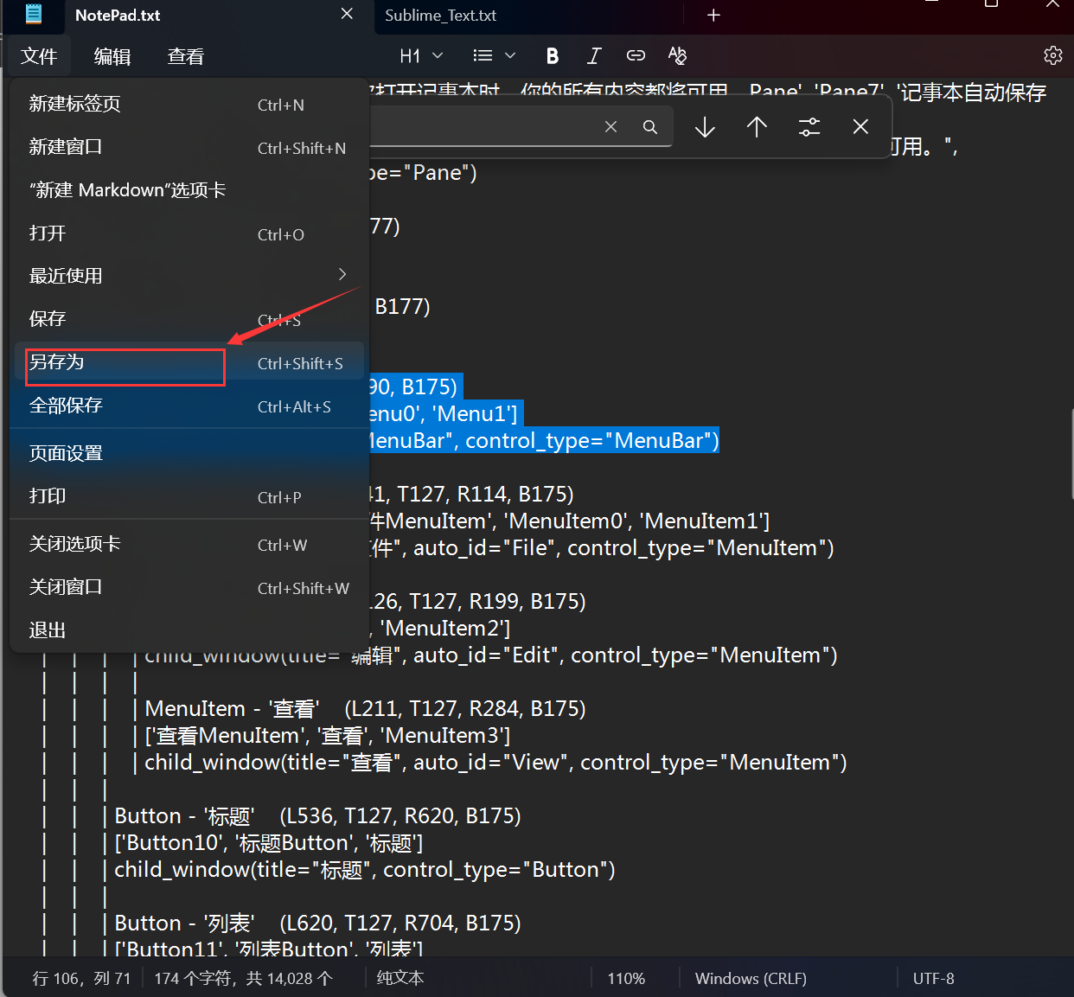Click the UTF-8 encoding indicator
This screenshot has height=997, width=1074.
[934, 979]
